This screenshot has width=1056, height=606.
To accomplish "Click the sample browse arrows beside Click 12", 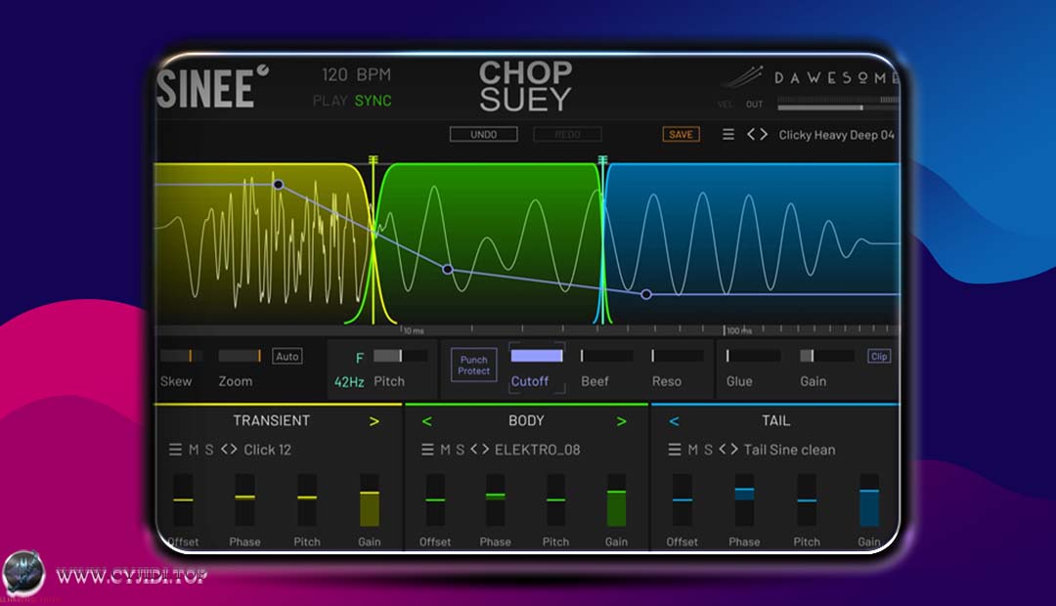I will coord(229,450).
